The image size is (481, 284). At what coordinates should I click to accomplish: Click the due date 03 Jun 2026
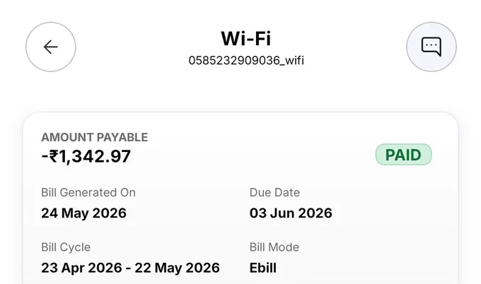[291, 213]
